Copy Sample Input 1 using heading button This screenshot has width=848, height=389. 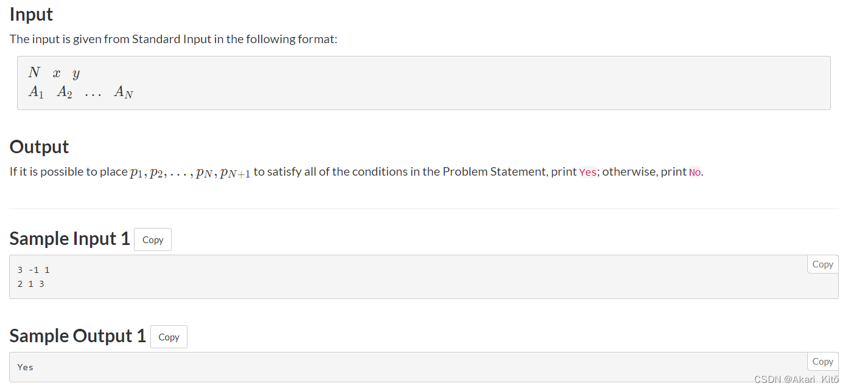click(153, 239)
